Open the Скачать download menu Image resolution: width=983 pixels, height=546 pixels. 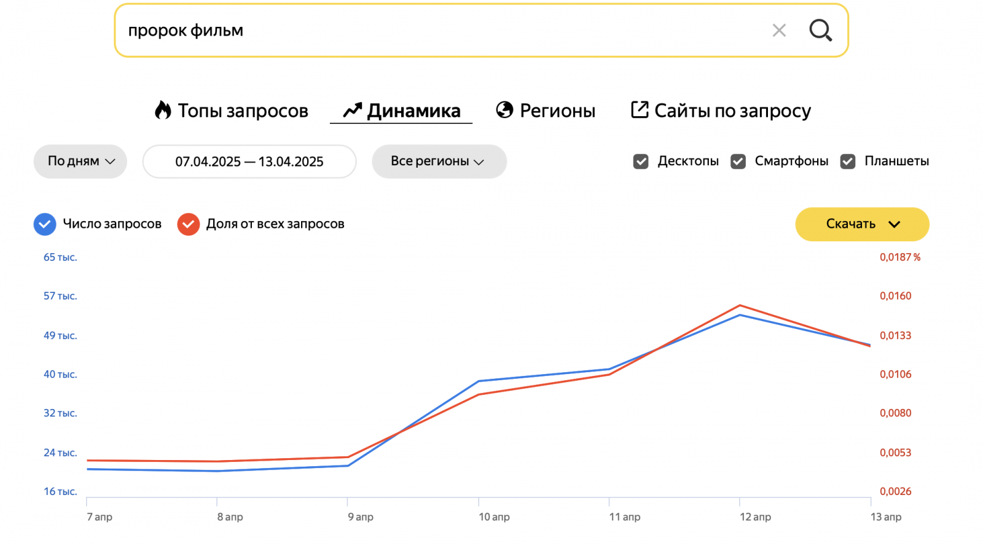[851, 224]
